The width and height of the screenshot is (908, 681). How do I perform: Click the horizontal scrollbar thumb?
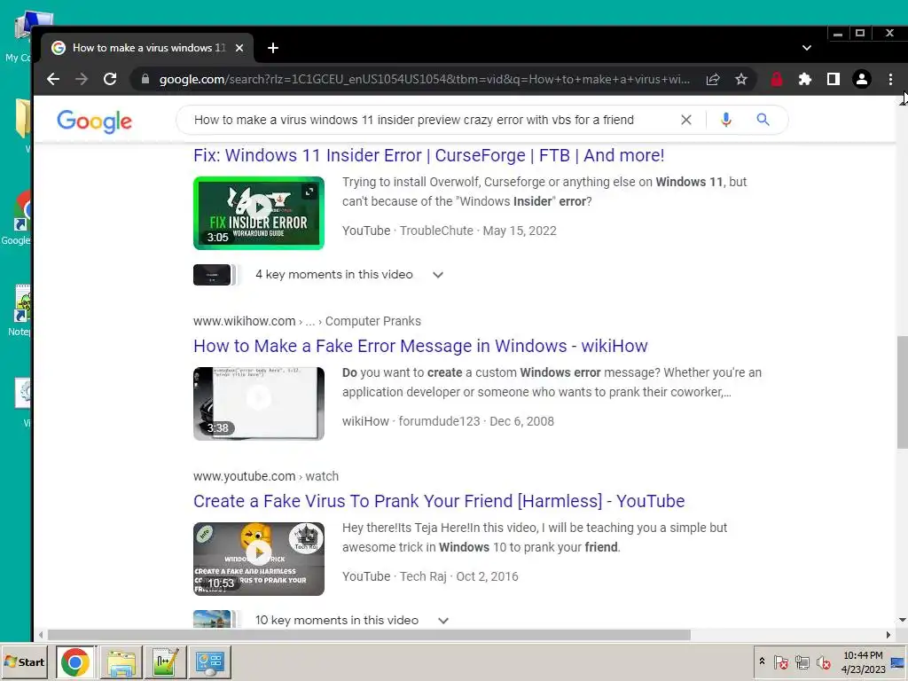point(369,635)
